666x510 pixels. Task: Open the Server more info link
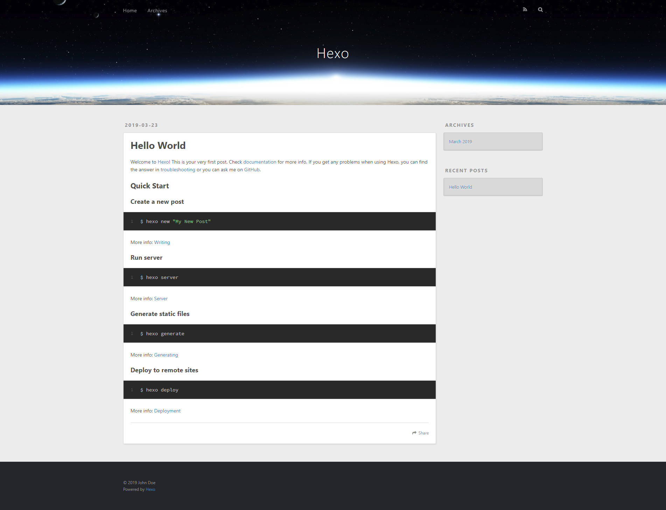pyautogui.click(x=161, y=299)
